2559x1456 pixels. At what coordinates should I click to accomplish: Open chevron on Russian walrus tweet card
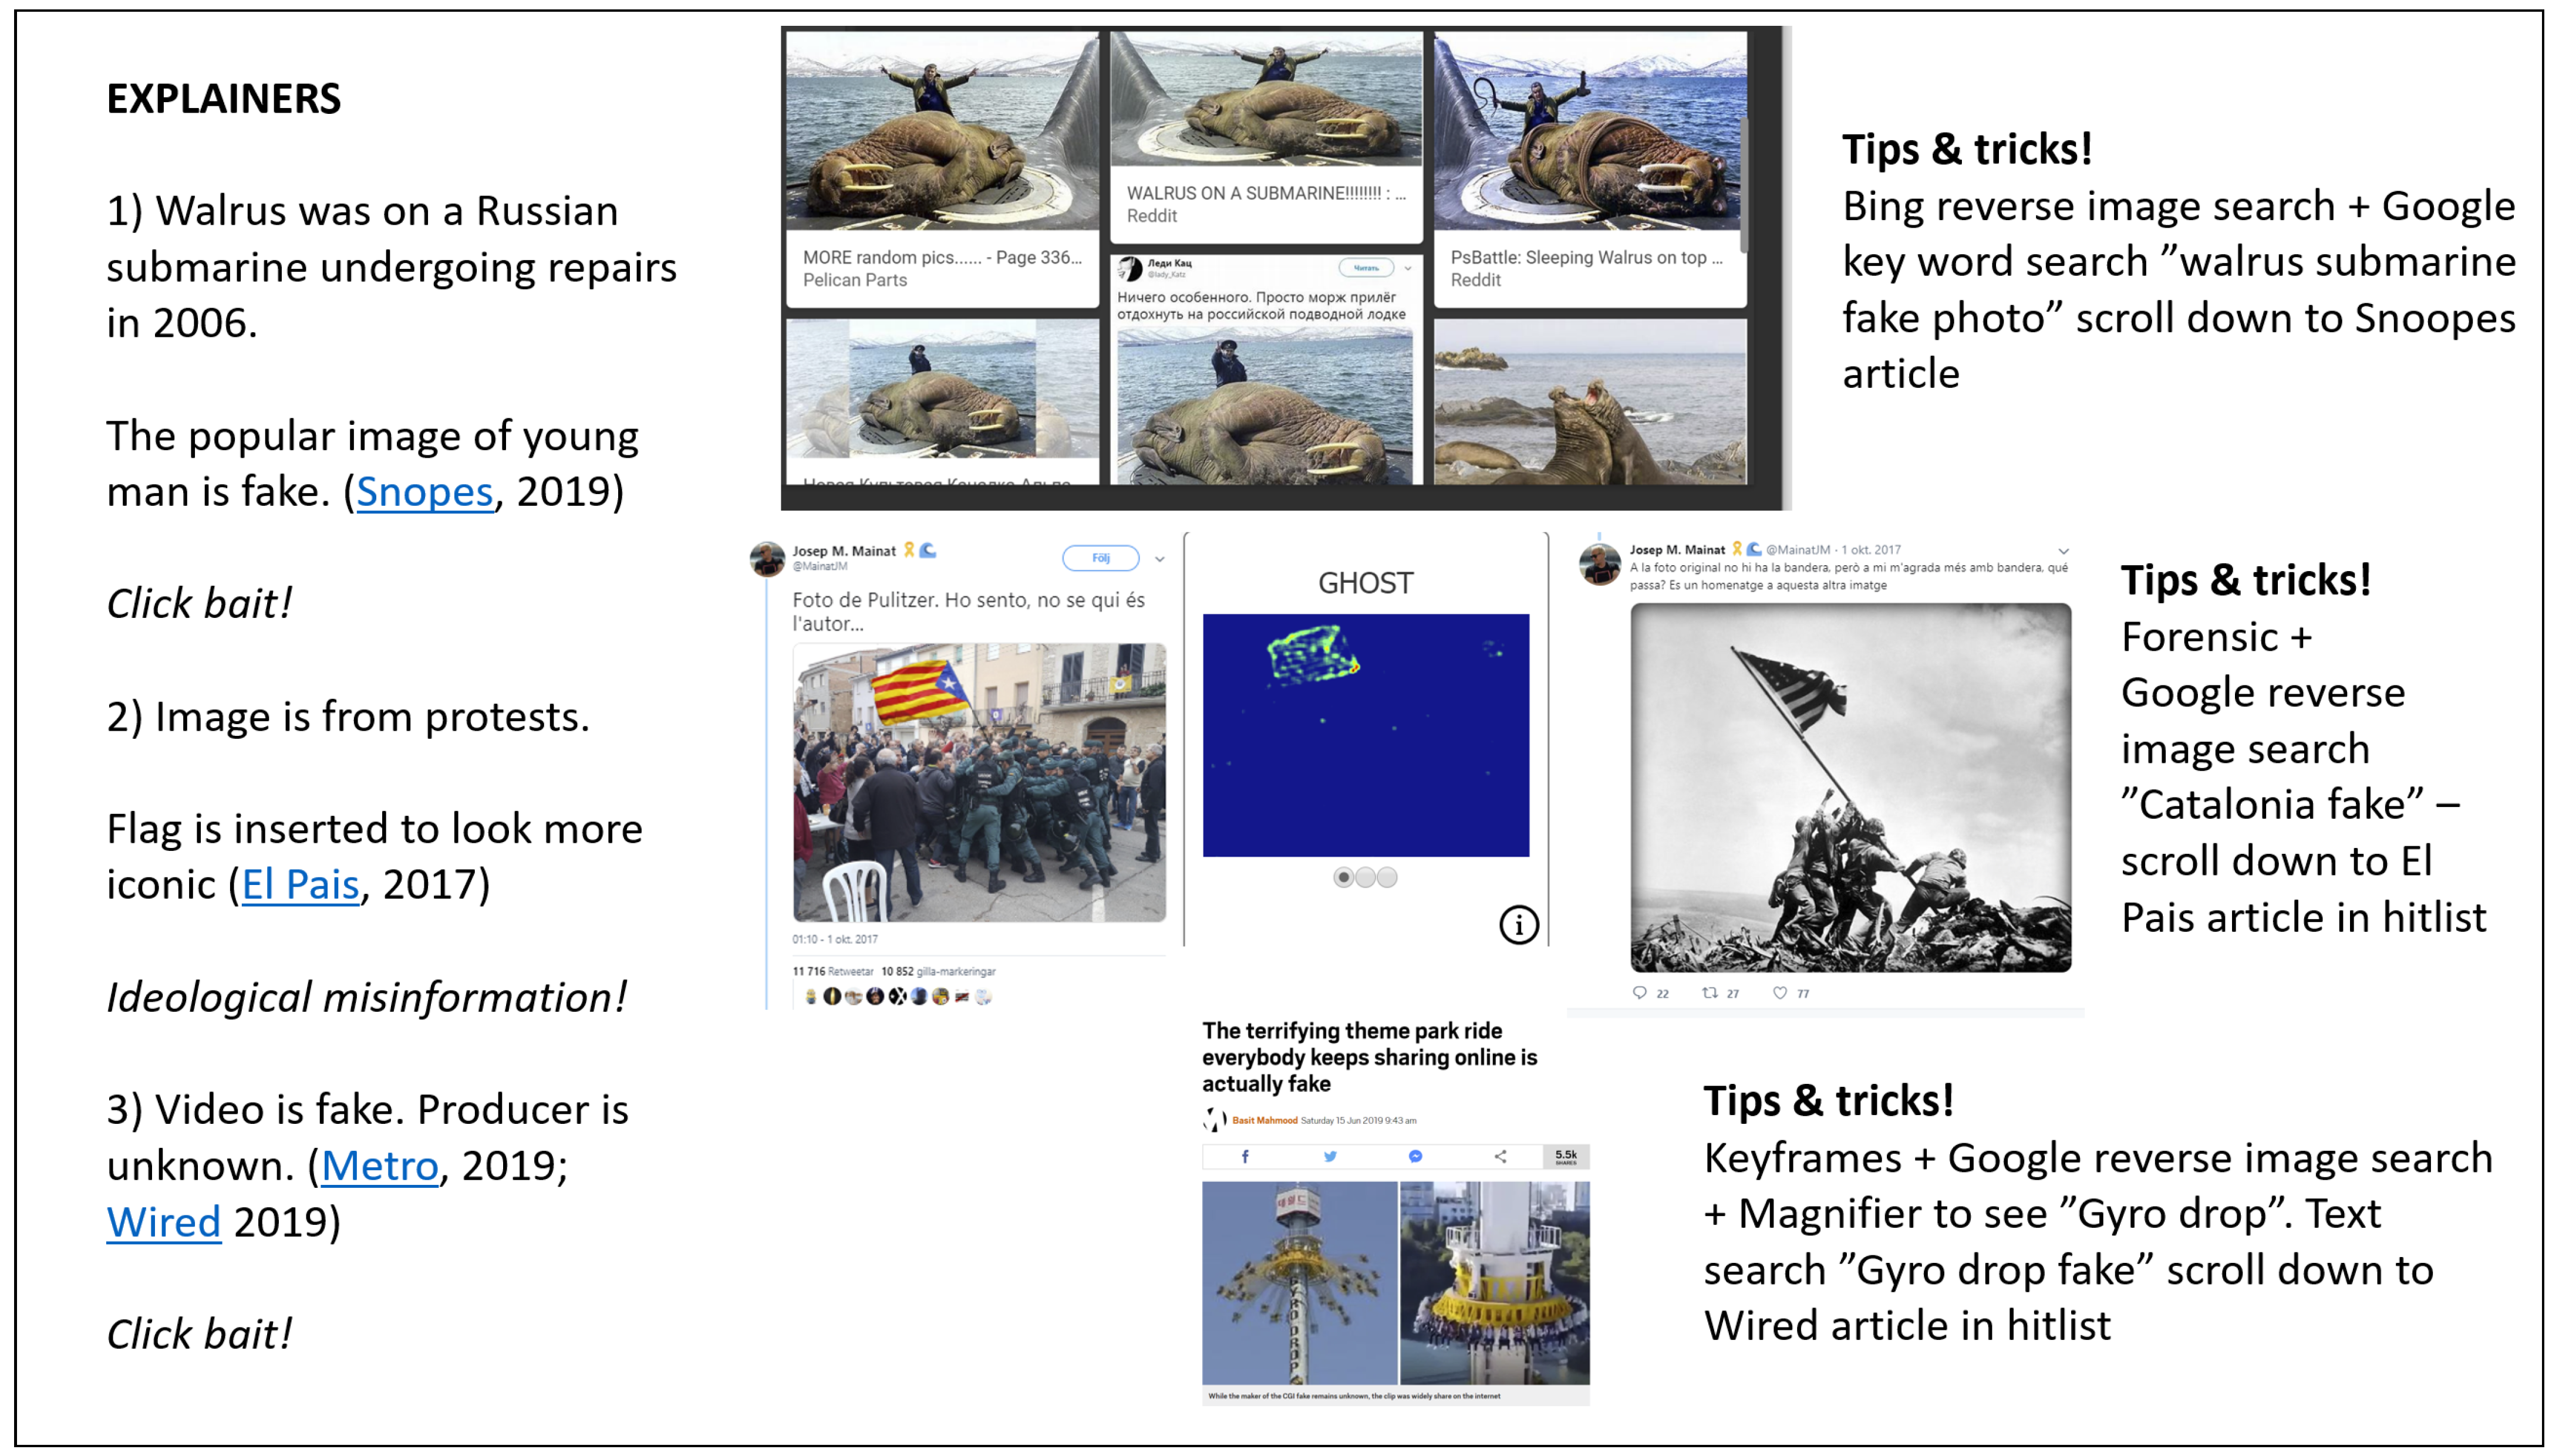pos(1408,268)
